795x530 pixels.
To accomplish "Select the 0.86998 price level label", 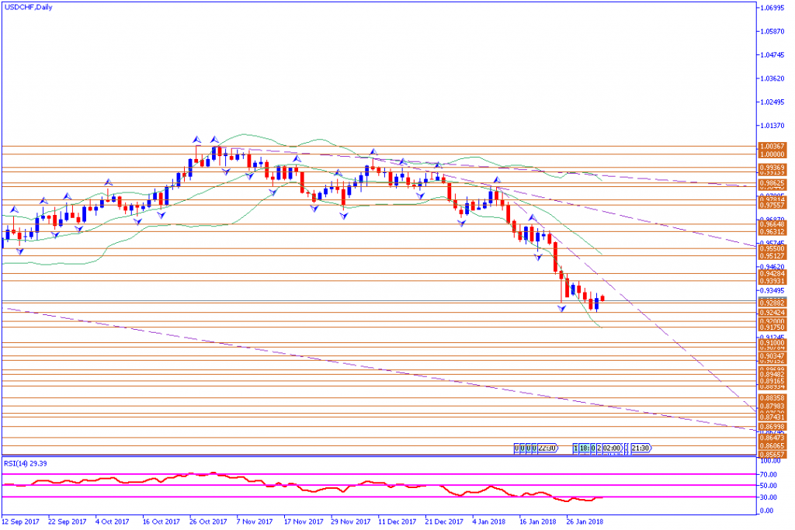I will coord(772,427).
